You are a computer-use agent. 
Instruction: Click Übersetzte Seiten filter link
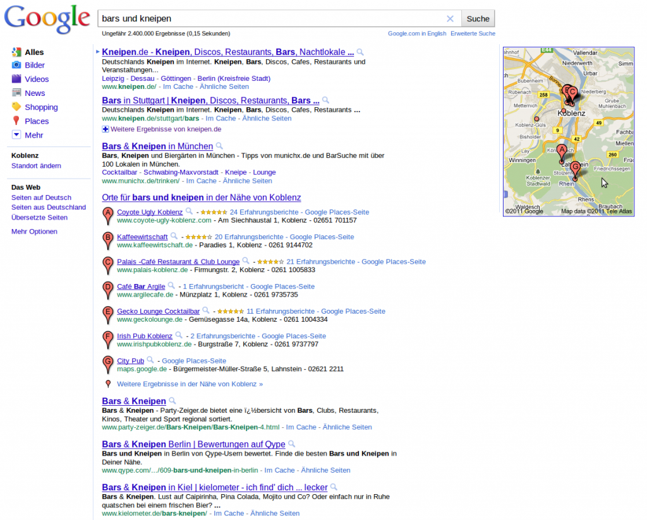coord(40,218)
